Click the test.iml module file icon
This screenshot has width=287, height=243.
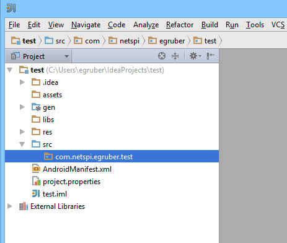tap(36, 194)
